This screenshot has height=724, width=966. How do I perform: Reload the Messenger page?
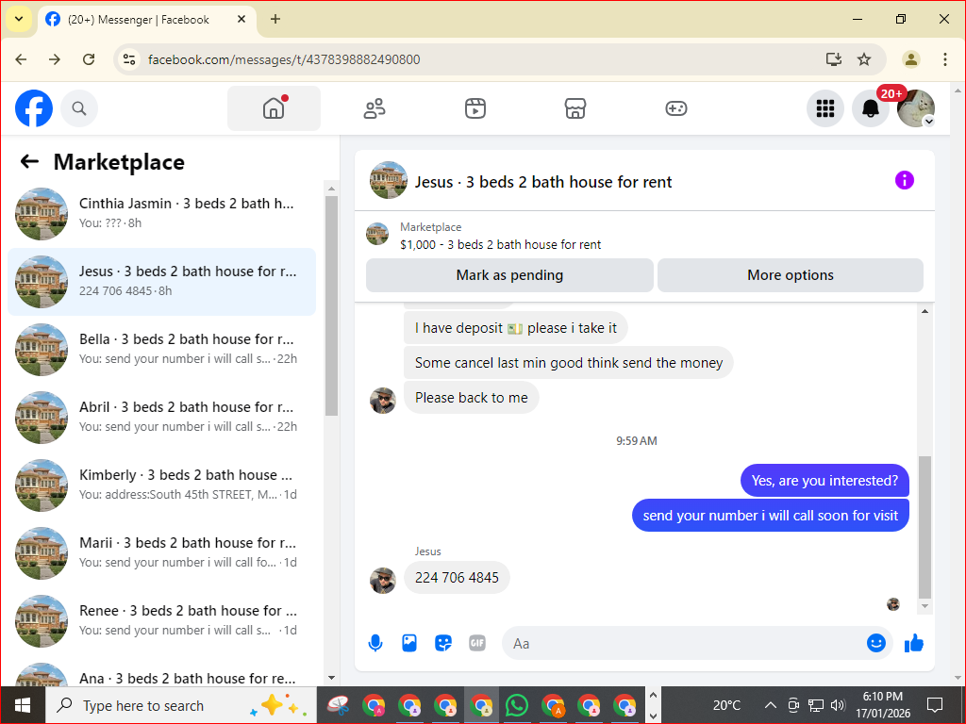89,59
